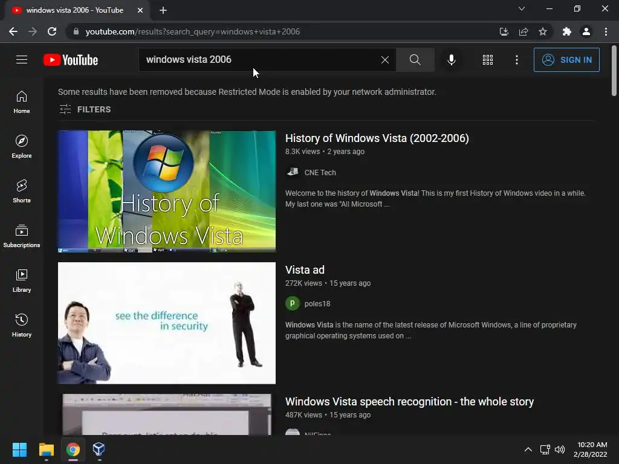Visit the poles18 channel name
This screenshot has height=464, width=619.
click(x=317, y=304)
